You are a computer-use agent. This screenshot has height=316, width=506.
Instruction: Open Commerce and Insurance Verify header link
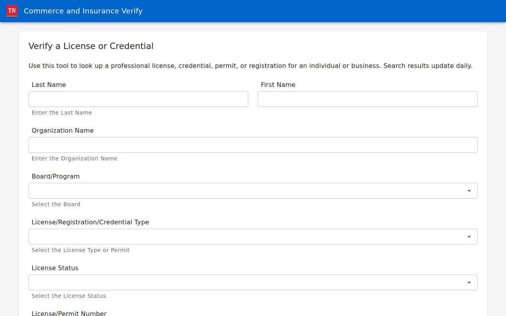(x=83, y=11)
